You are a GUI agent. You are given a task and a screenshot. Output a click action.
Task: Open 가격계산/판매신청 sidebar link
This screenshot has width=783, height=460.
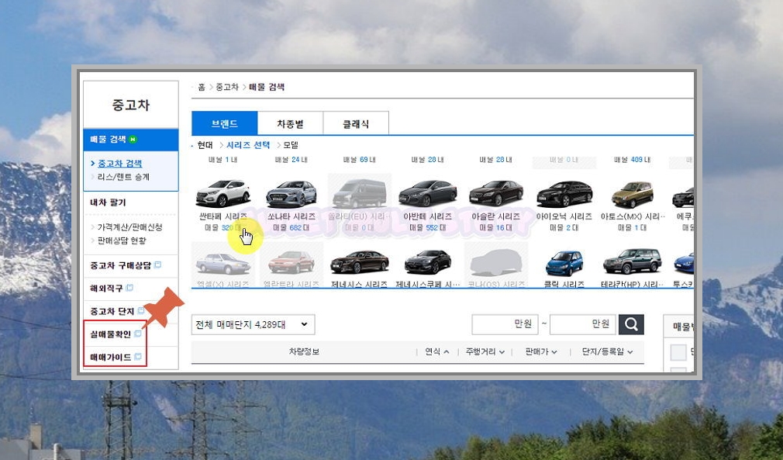129,227
